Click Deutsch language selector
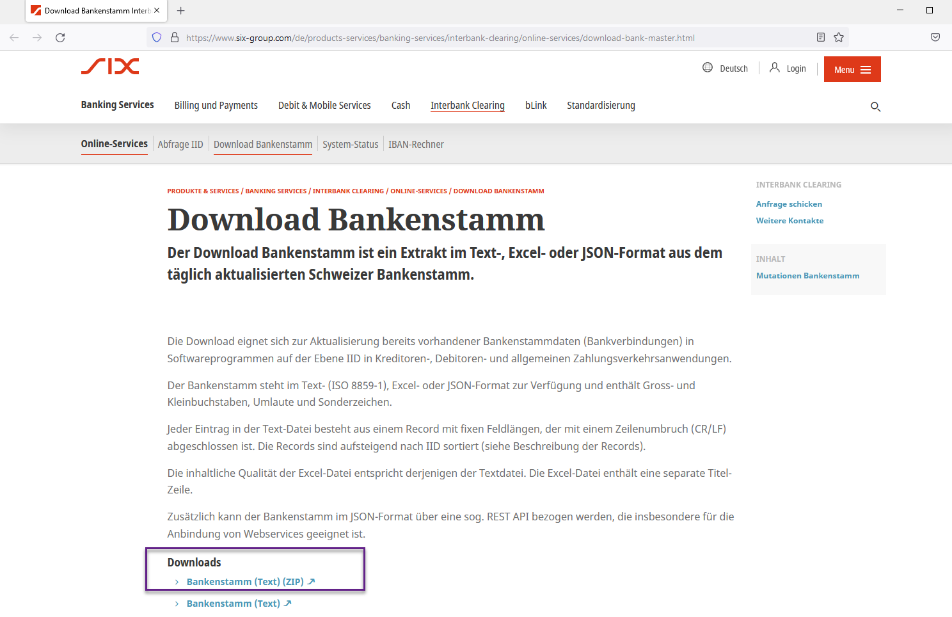 [734, 69]
